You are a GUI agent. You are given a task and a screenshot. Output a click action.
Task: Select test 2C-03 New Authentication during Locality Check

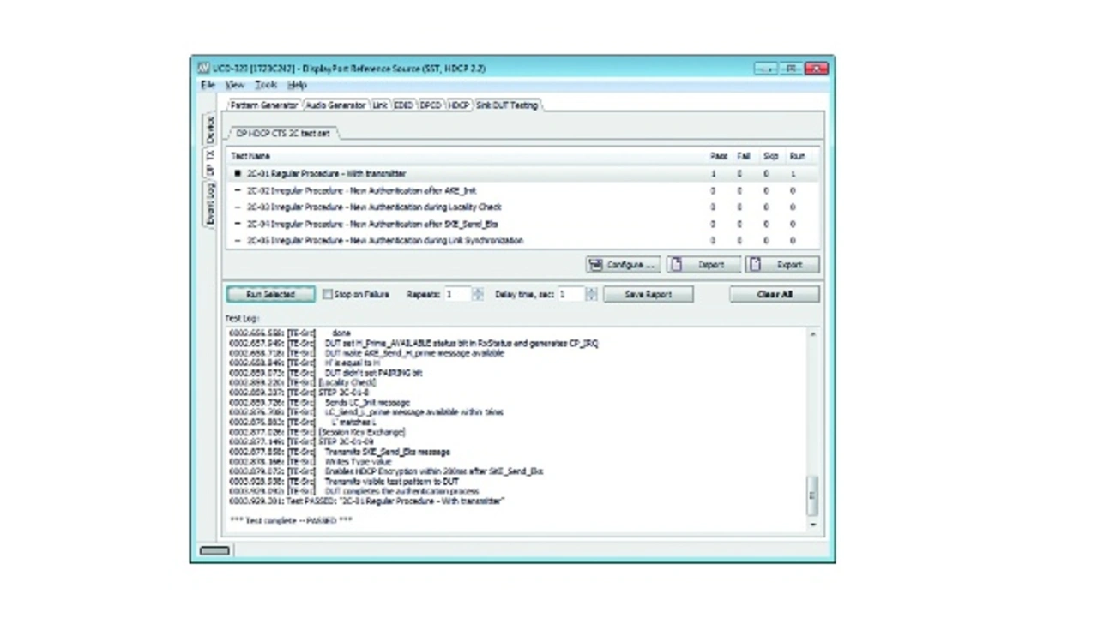pyautogui.click(x=374, y=207)
